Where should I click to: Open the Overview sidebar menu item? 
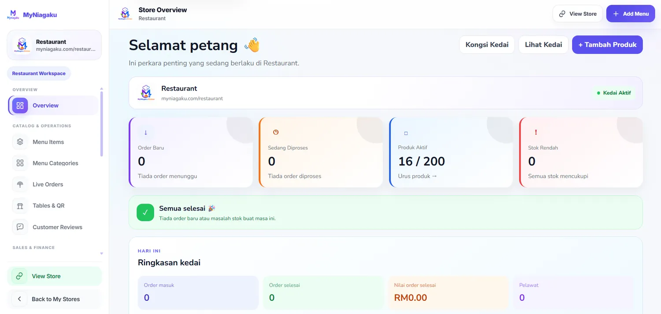coord(54,106)
